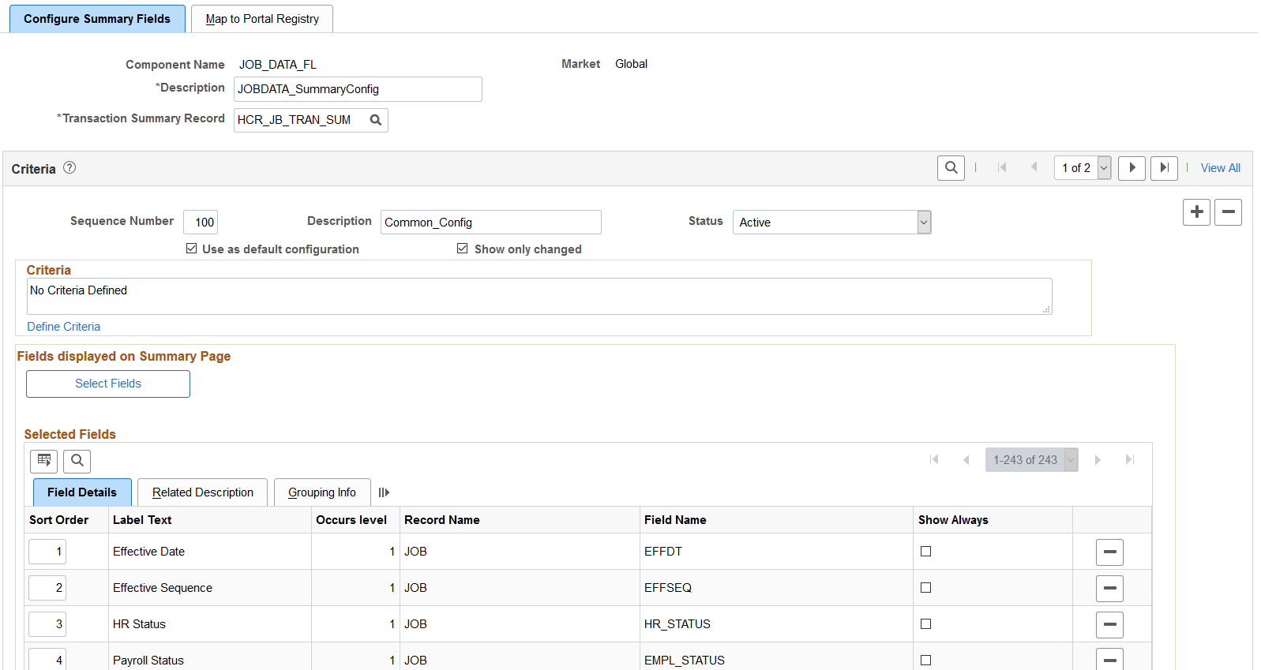Edit sort order box for Payroll Status

pyautogui.click(x=47, y=659)
